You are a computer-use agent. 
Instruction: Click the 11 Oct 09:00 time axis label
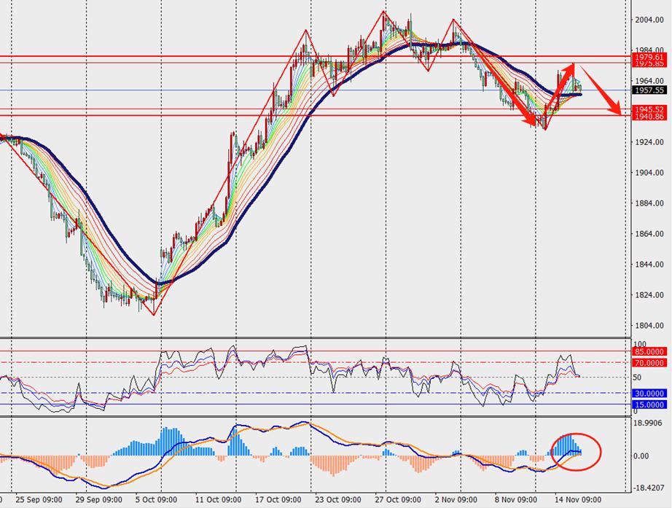point(218,500)
